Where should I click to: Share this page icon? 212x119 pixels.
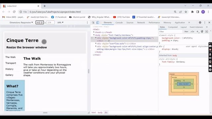[x=181, y=12]
